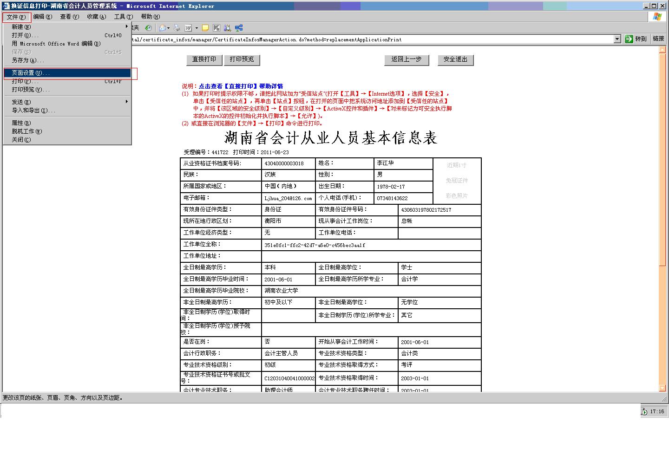Click the History icon in toolbar
This screenshot has width=669, height=468.
pos(148,28)
